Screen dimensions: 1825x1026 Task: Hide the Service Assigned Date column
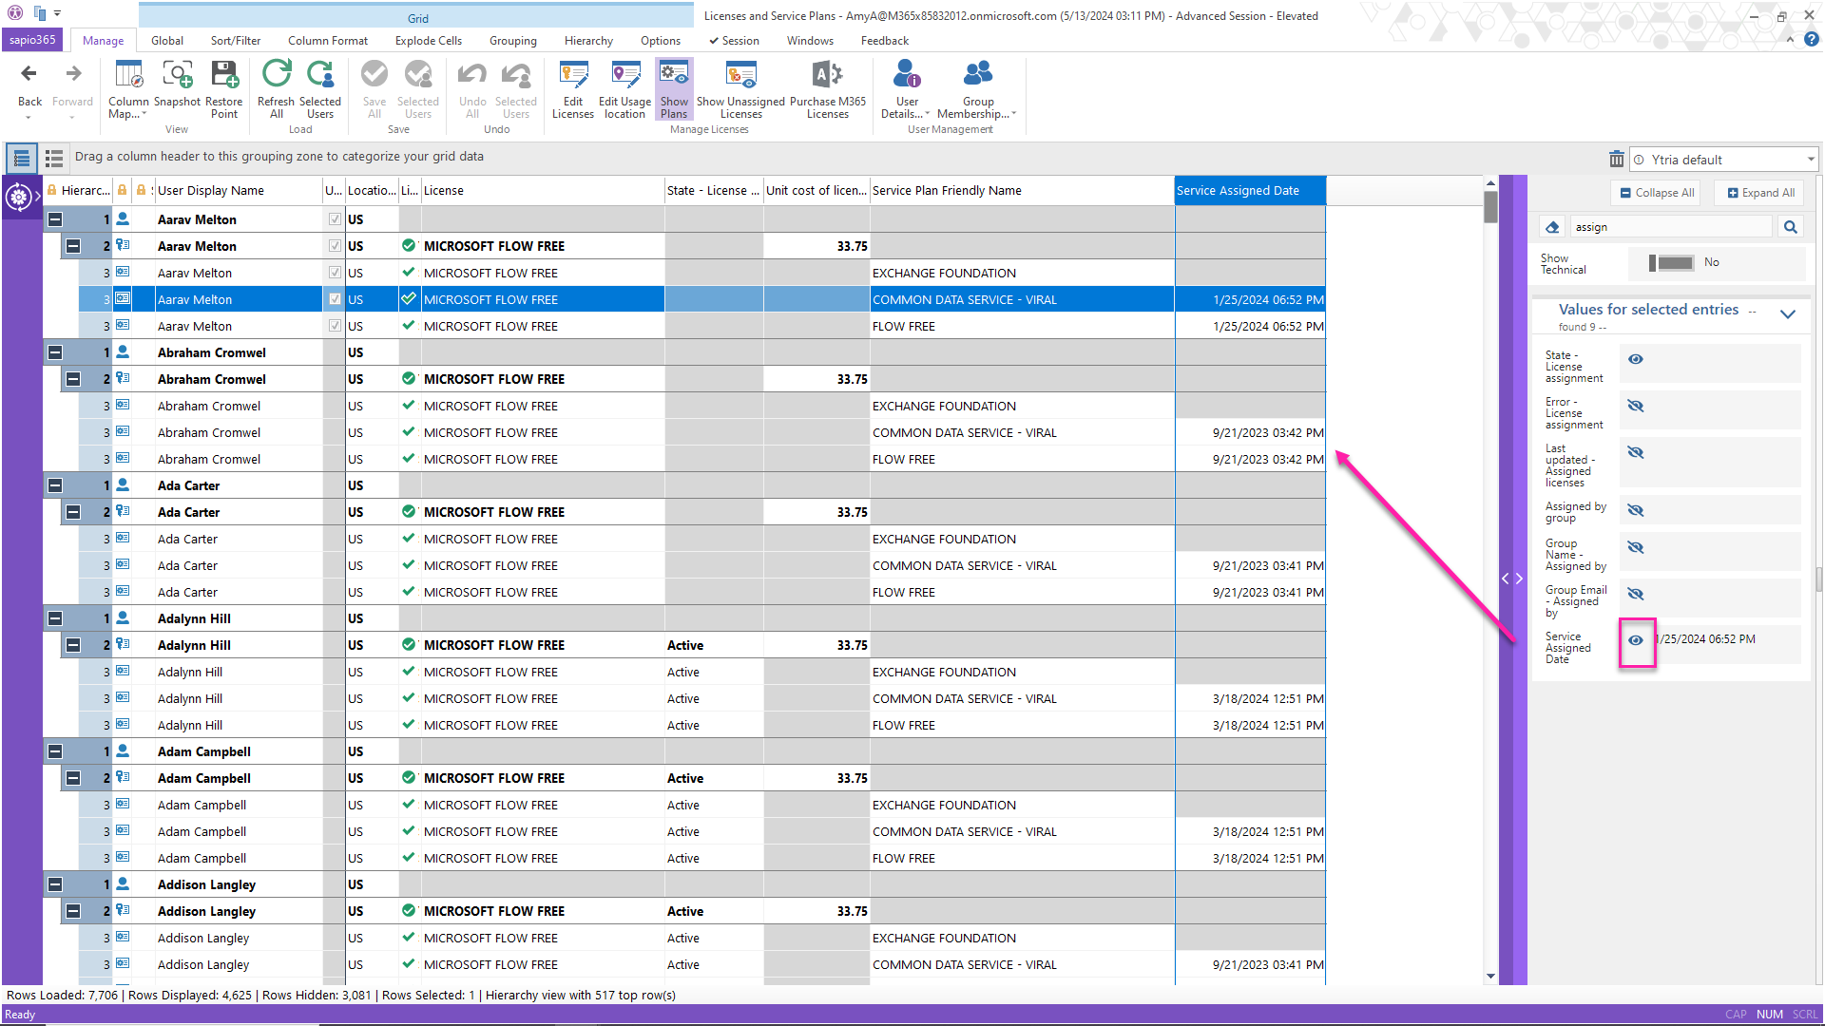pos(1636,640)
